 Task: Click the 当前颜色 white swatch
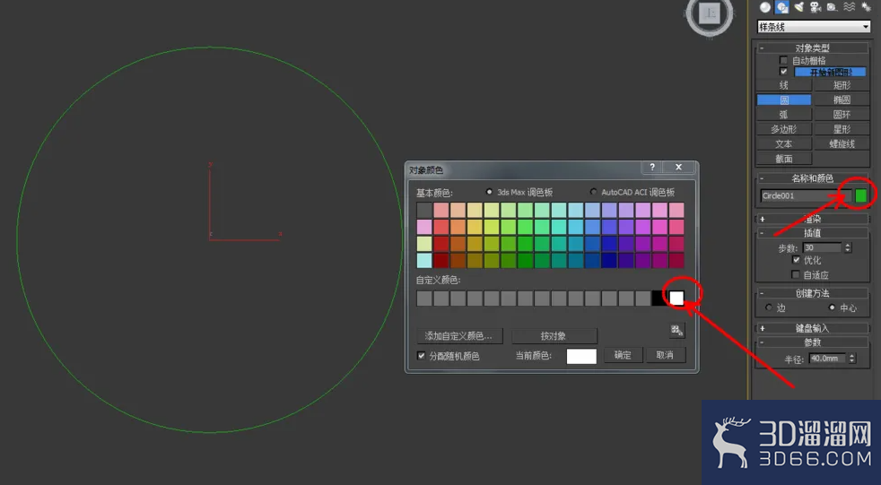[x=581, y=356]
